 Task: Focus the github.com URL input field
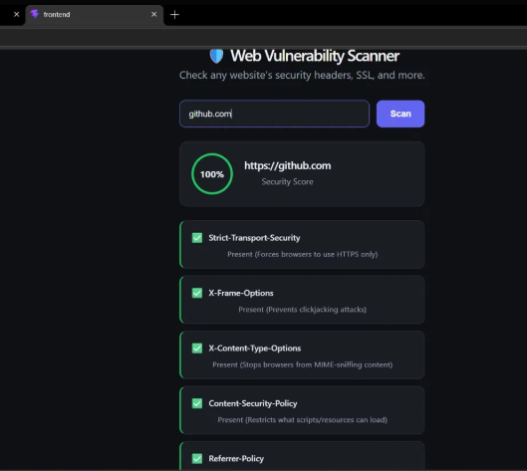(x=274, y=114)
